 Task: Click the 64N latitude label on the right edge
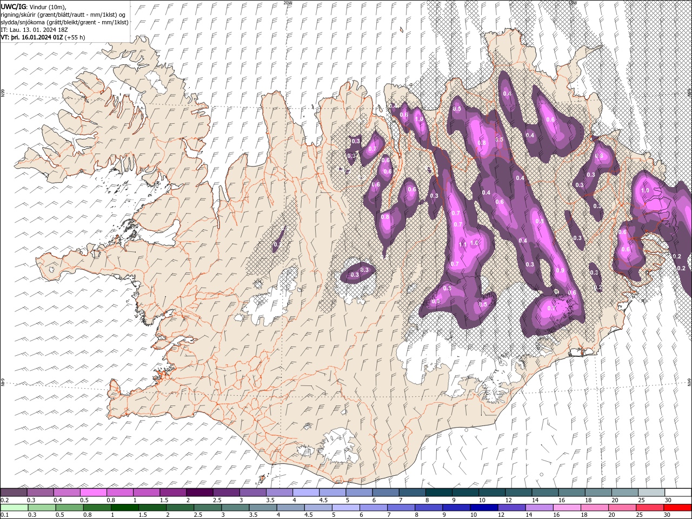pos(689,382)
